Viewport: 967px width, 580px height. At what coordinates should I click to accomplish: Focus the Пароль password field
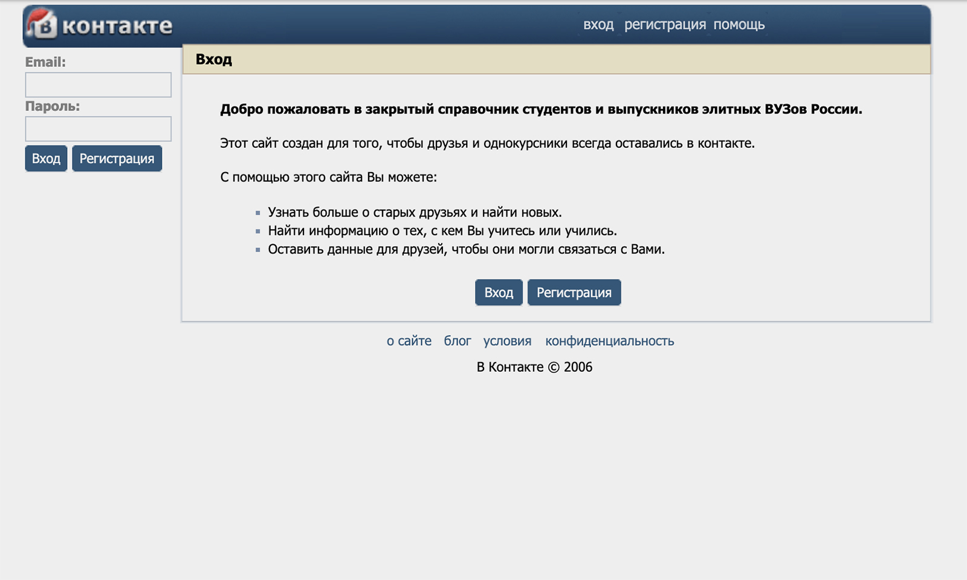(x=98, y=129)
